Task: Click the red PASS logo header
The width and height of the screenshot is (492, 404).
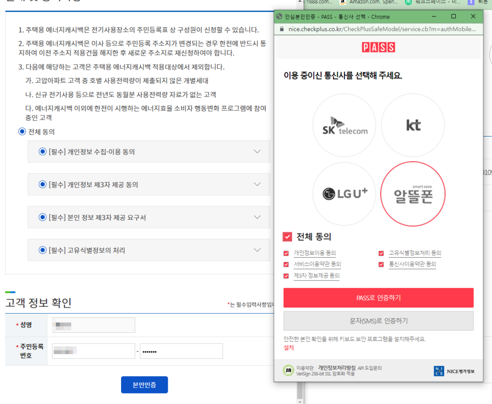Action: [x=378, y=48]
